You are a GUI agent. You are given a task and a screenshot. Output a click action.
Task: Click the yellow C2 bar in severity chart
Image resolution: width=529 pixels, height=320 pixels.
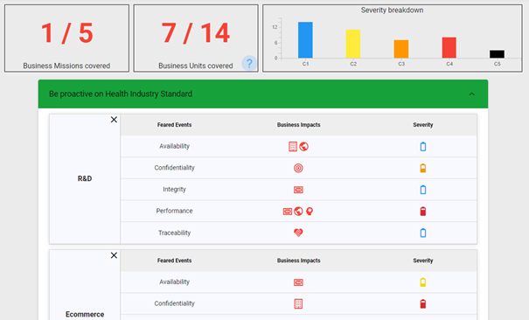(x=353, y=44)
